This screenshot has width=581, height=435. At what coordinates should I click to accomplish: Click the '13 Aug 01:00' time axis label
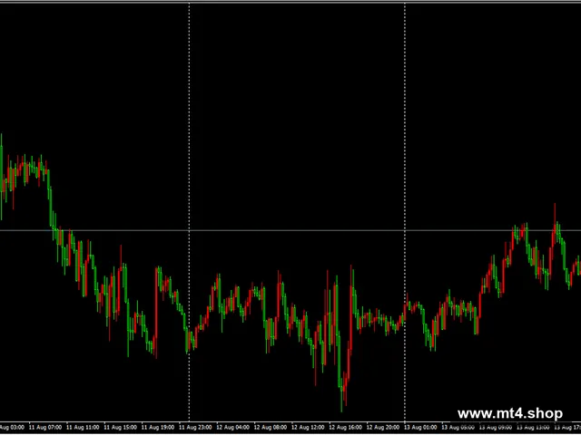pos(421,428)
